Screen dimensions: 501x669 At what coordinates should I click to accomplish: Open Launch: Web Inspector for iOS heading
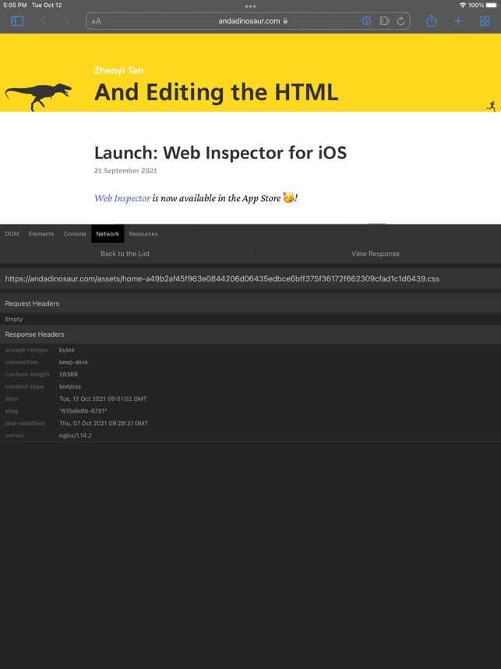coord(221,153)
